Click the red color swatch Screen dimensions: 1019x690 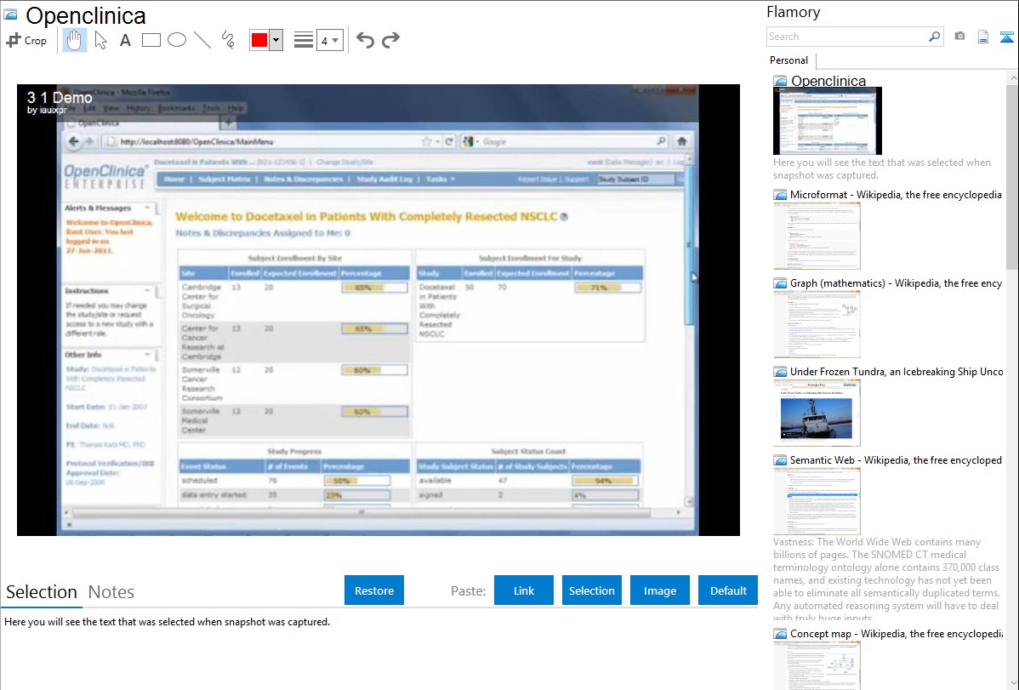click(x=259, y=40)
